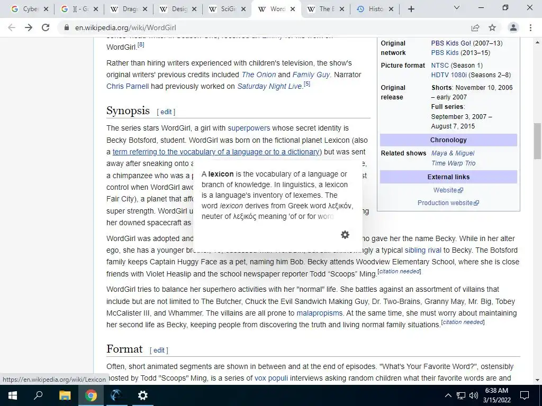Image resolution: width=542 pixels, height=406 pixels.
Task: Click citation needed after Todd Scoops Ming
Action: pyautogui.click(x=399, y=271)
